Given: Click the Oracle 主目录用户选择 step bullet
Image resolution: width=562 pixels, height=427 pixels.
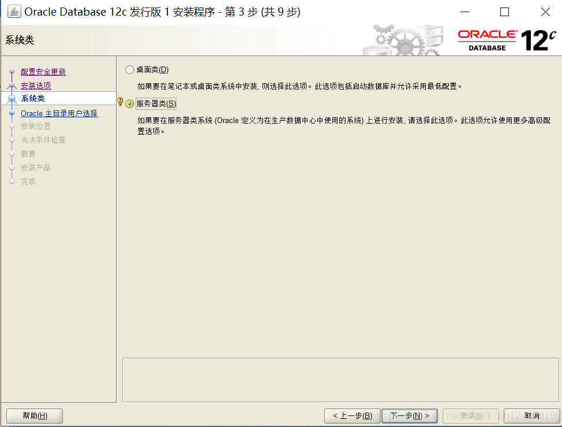Looking at the screenshot, I should (x=12, y=113).
